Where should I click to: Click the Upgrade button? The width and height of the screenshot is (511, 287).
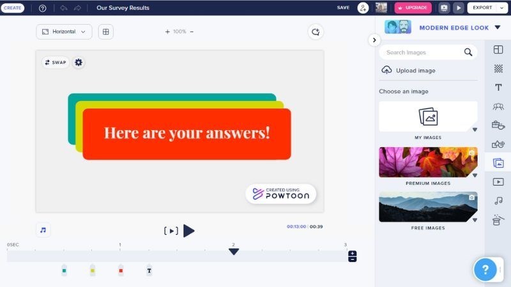(x=413, y=8)
